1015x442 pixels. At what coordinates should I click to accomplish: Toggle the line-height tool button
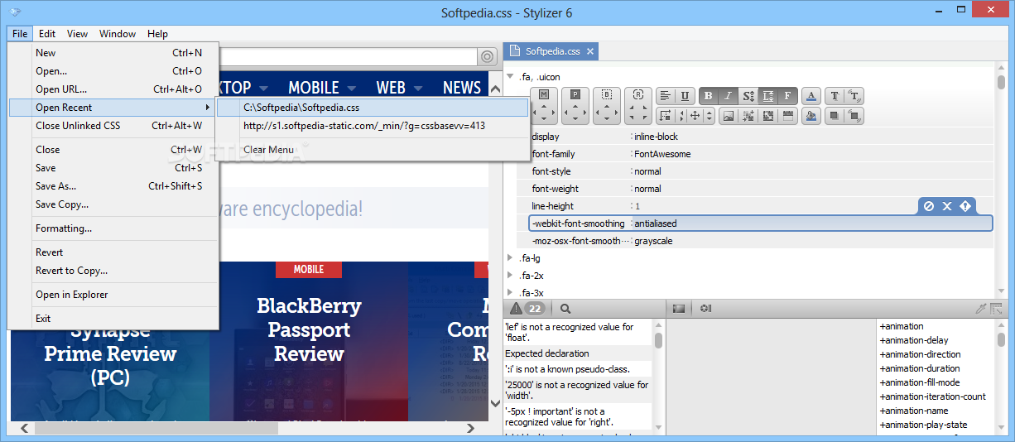coord(767,96)
